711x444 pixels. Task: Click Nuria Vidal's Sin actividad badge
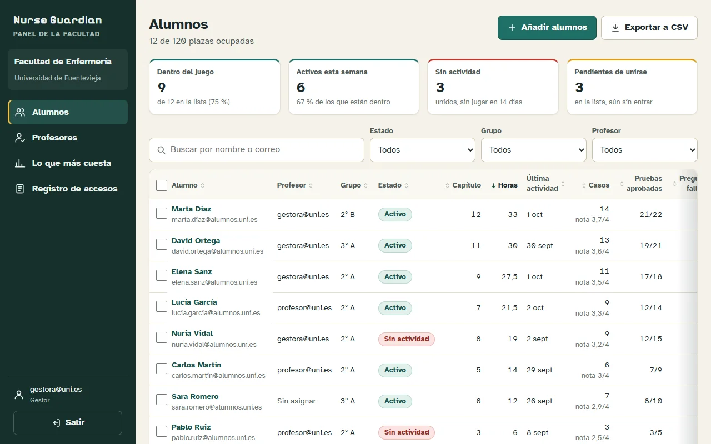(x=407, y=339)
